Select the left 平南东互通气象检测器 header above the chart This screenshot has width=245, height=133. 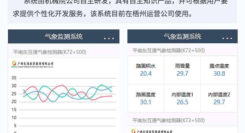pyautogui.click(x=50, y=52)
